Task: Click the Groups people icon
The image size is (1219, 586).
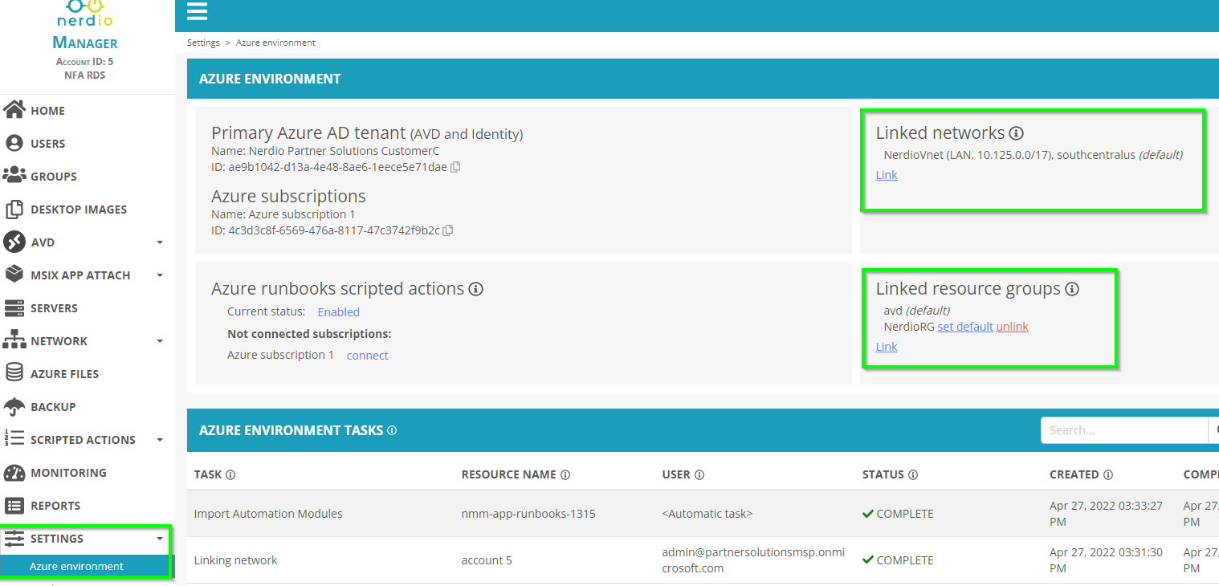Action: (14, 175)
